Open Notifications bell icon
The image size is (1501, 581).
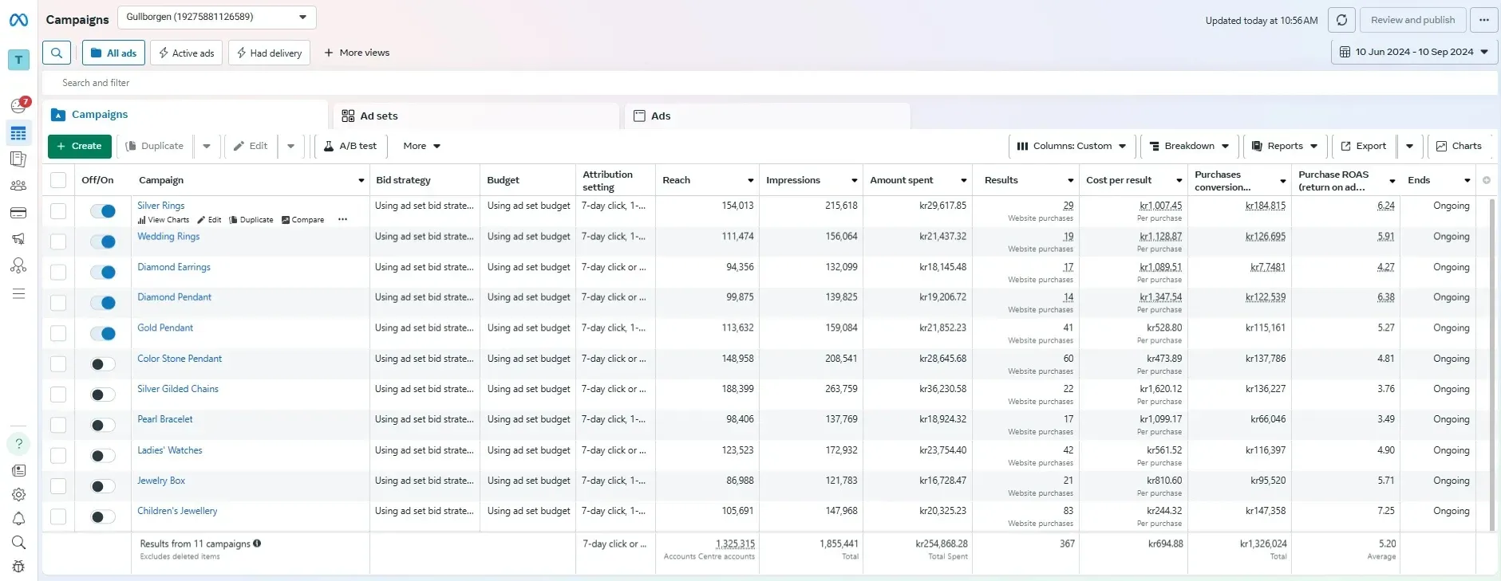[18, 519]
